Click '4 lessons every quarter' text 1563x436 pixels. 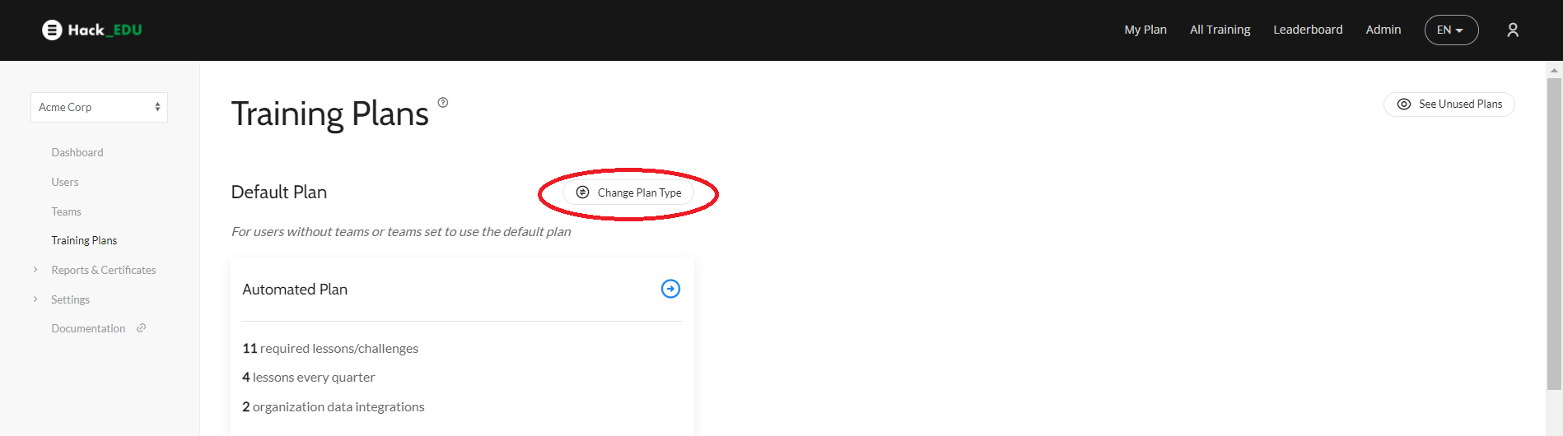309,378
